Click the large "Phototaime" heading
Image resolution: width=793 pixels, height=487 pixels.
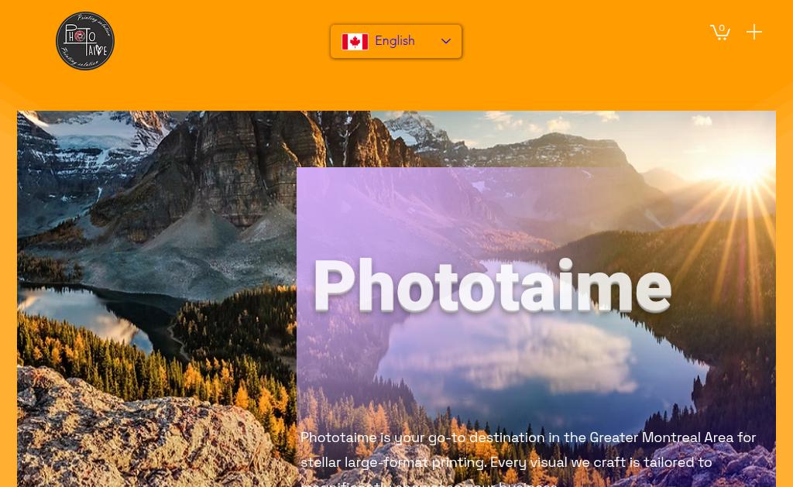coord(492,285)
